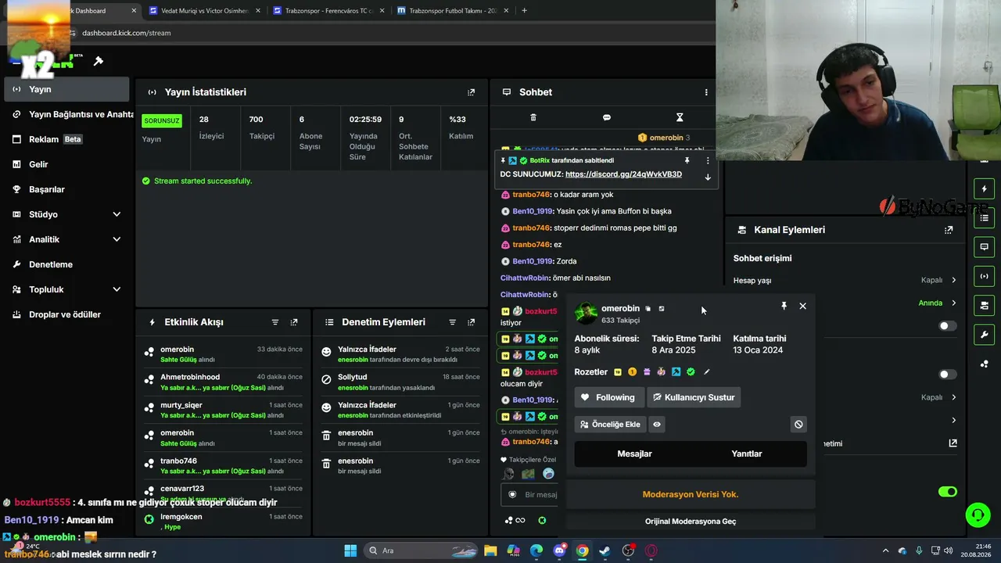
Task: Click Kullanıcıyı Sustur to mute user
Action: pyautogui.click(x=694, y=397)
